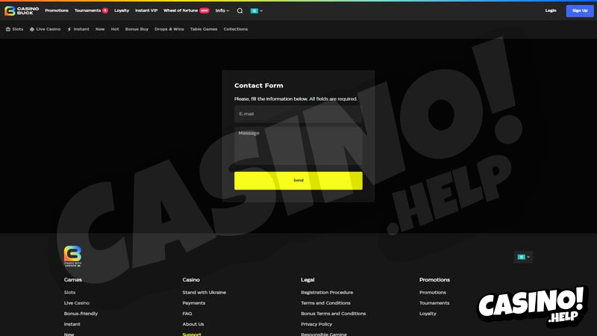Open Instant games category with lightning icon
Screen dimensions: 597x336
(78, 29)
